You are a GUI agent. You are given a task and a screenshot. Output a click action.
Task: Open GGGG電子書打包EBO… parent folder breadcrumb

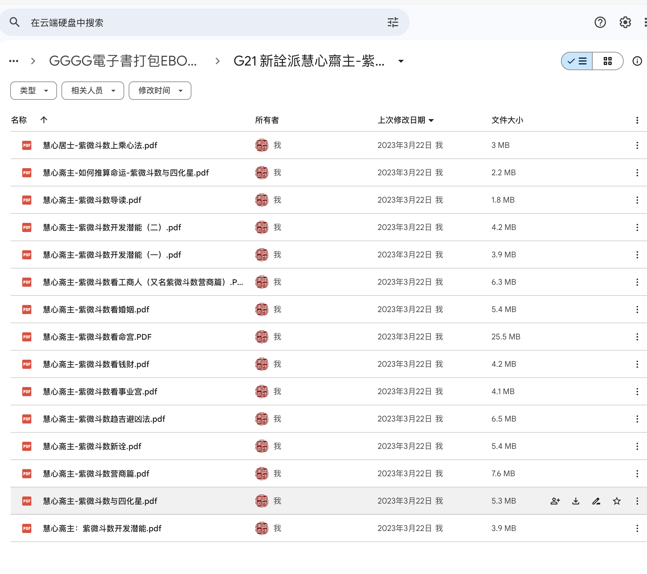click(123, 61)
